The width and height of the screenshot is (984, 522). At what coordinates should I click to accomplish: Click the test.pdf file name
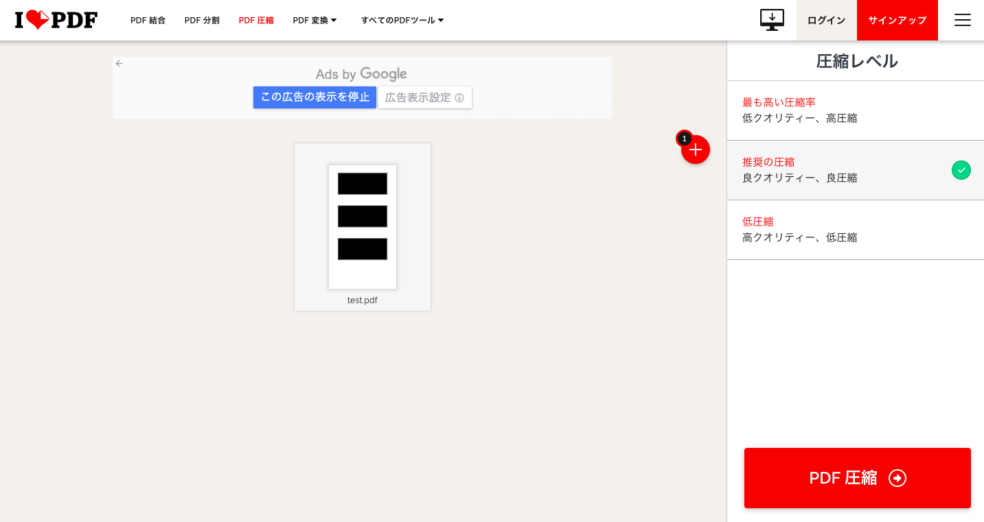click(x=363, y=300)
